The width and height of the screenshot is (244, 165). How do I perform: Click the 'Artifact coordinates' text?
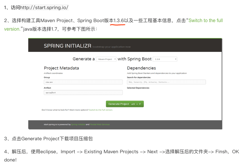53,73
